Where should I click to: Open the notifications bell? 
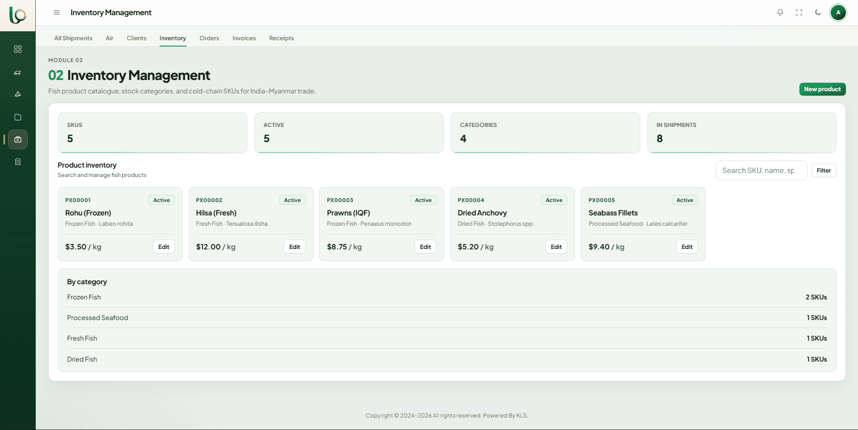coord(780,13)
